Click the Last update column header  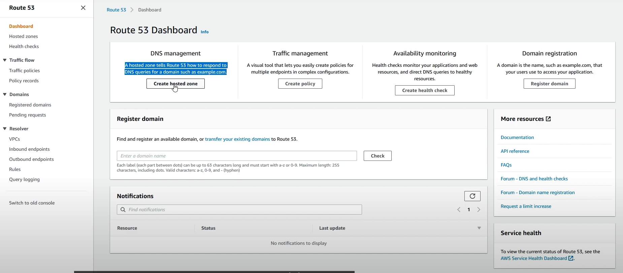tap(332, 228)
